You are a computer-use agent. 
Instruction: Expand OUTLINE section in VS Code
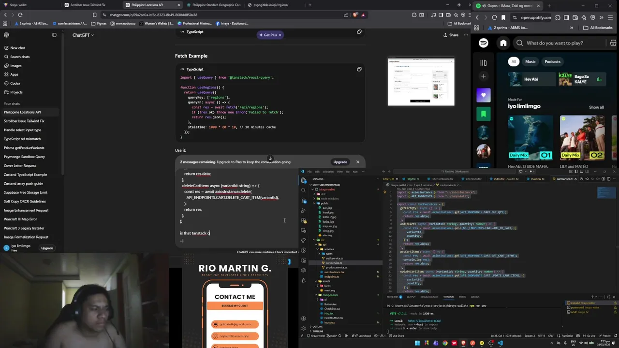[x=317, y=326]
